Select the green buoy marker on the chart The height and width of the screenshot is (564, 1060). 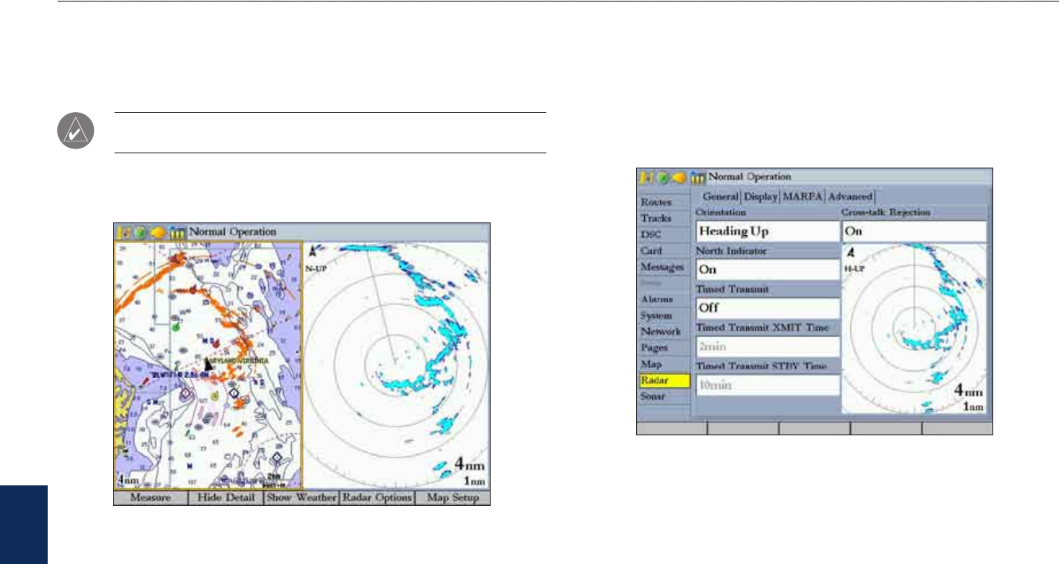coord(177,326)
